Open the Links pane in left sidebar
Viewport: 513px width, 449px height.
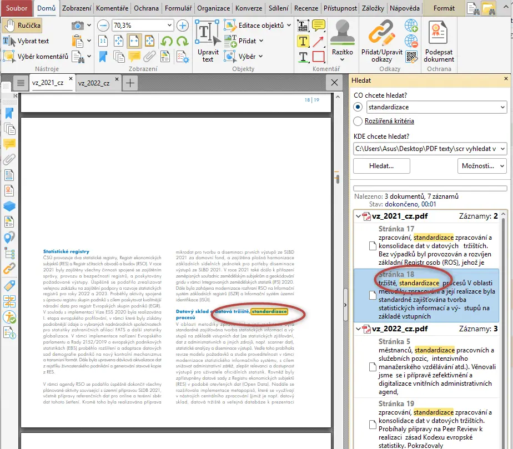[x=9, y=269]
